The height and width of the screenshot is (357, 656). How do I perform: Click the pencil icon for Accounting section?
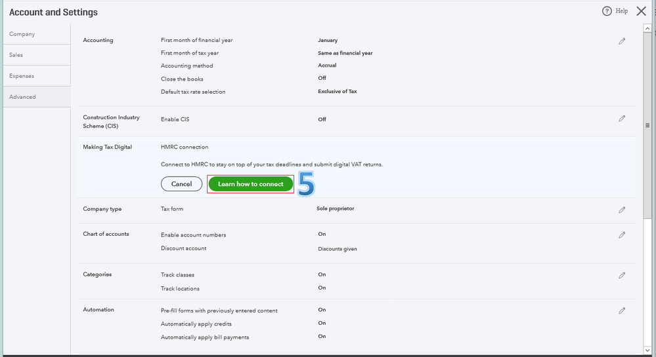coord(622,41)
